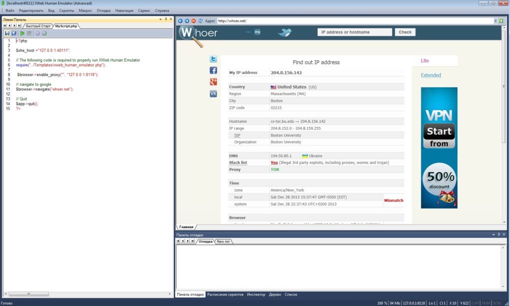Run the script with green play icon
The width and height of the screenshot is (510, 306).
click(x=22, y=33)
